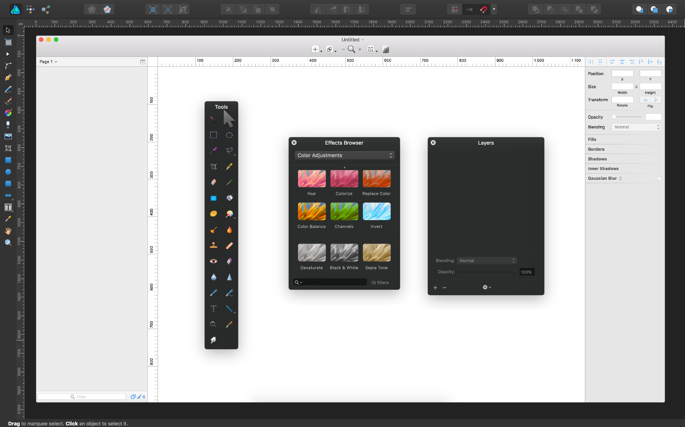Viewport: 685px width, 427px height.
Task: Select the eraser tool in Tools palette
Action: tap(213, 182)
